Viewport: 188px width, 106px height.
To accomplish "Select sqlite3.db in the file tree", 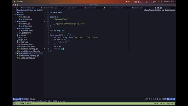I will pyautogui.click(x=26, y=53).
